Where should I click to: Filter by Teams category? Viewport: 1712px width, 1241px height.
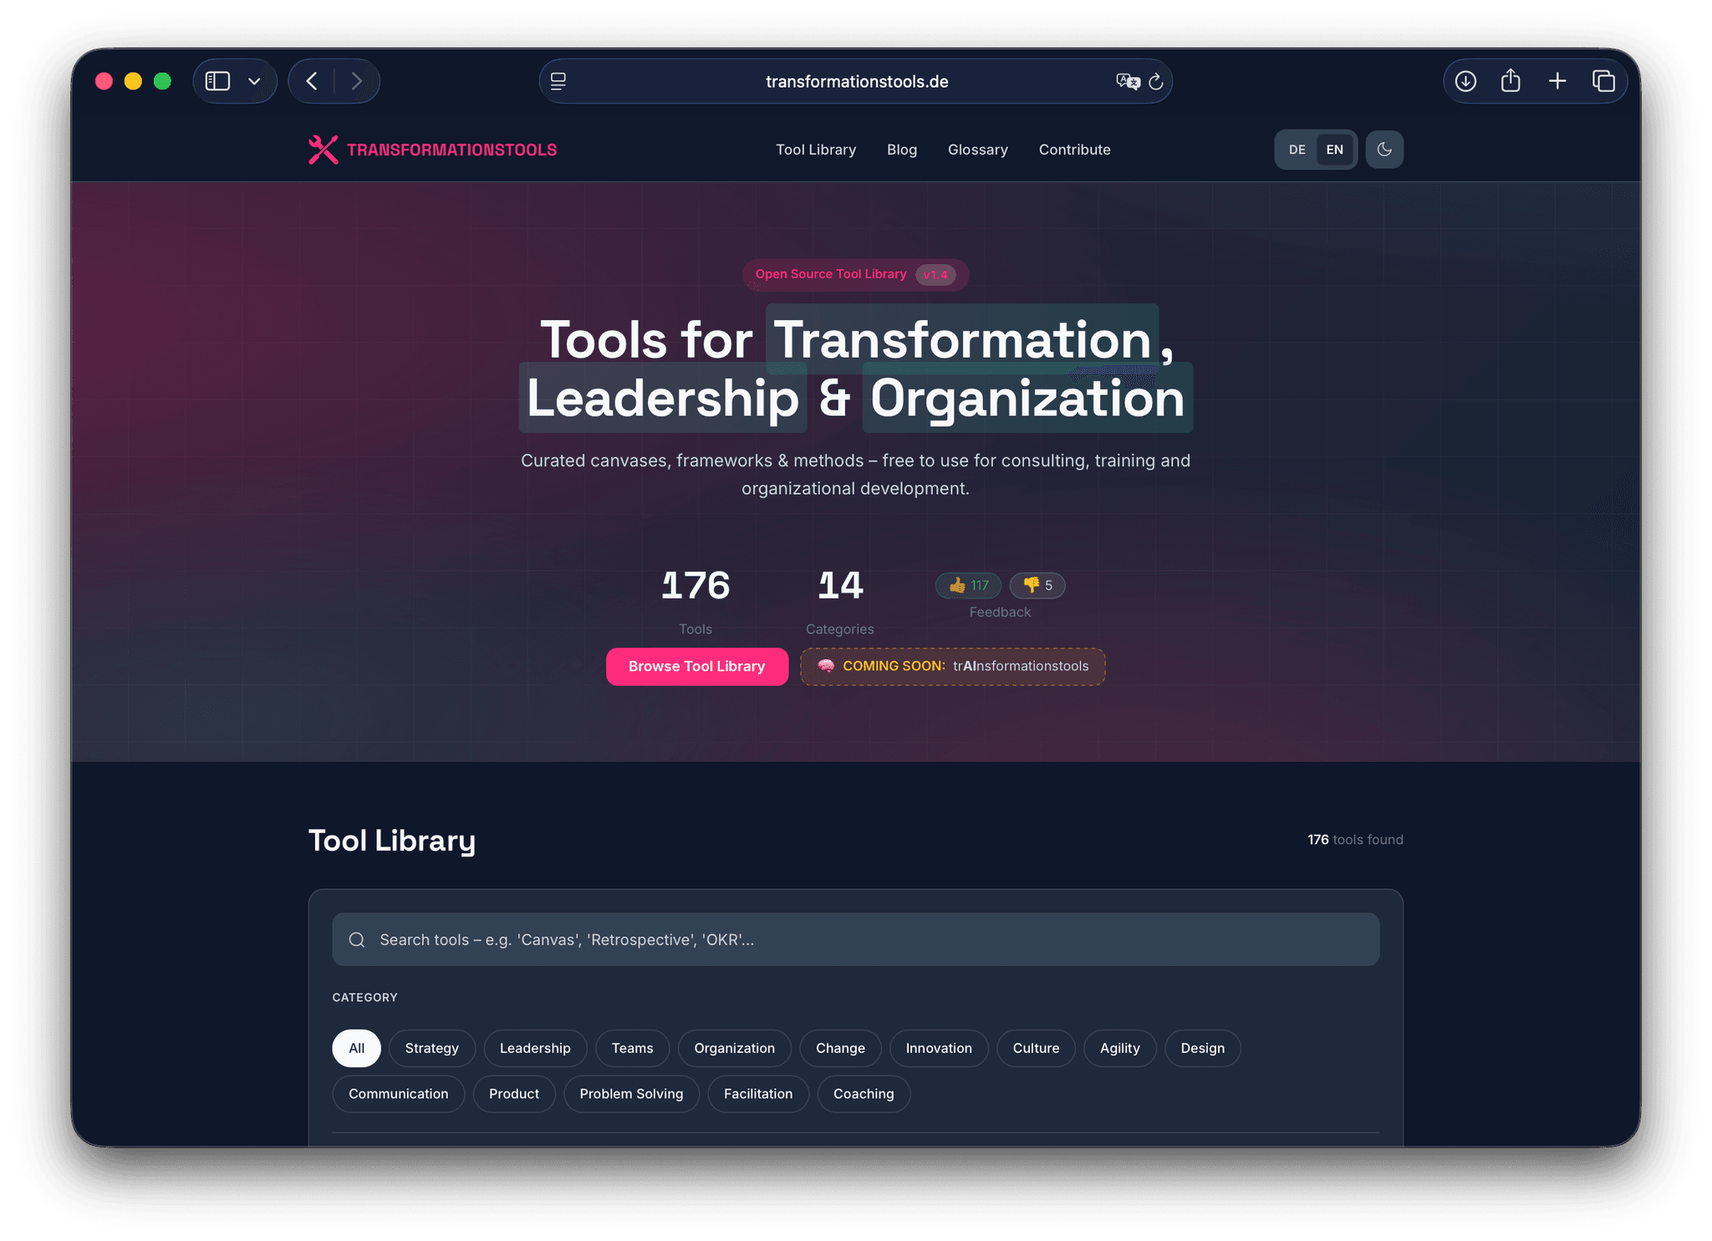633,1048
